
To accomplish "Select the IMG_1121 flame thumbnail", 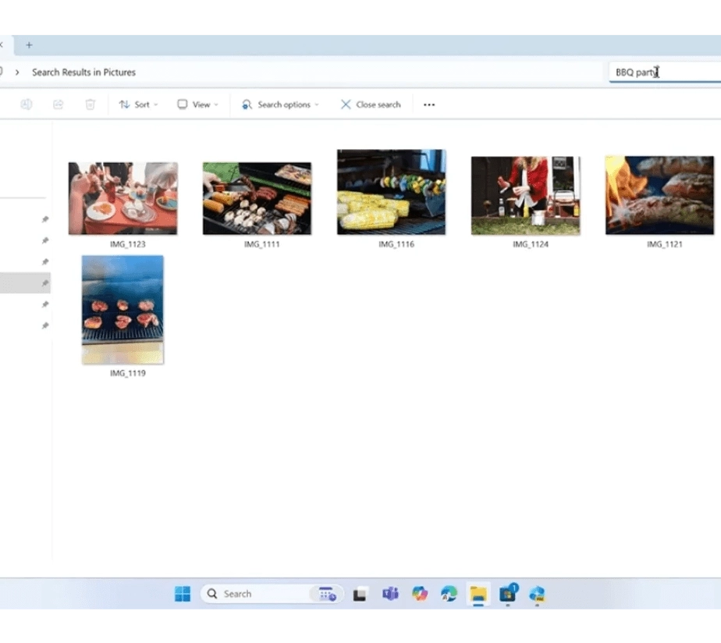I will point(660,196).
